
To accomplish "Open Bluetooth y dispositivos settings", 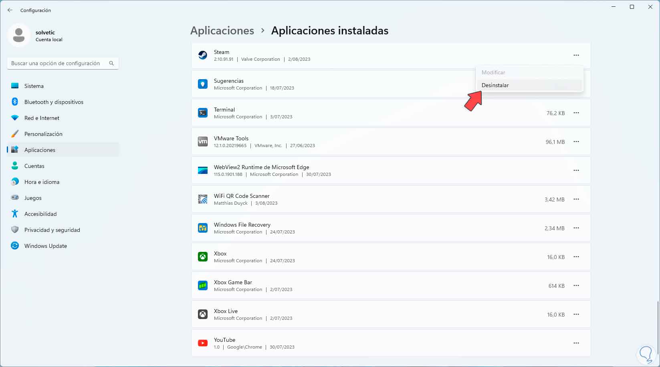I will [x=63, y=102].
